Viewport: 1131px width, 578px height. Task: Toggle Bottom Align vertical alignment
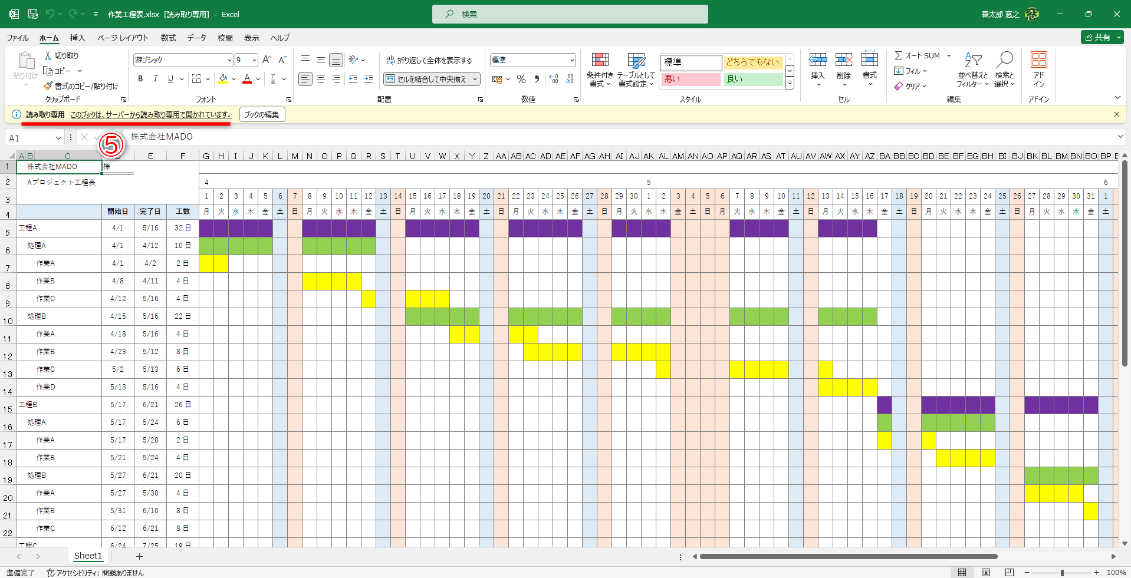tap(336, 60)
